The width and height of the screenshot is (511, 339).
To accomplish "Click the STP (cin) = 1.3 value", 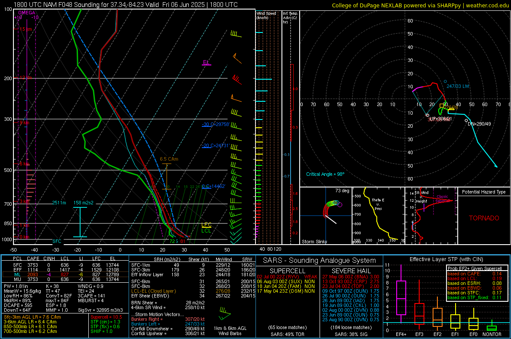I will pos(105,322).
